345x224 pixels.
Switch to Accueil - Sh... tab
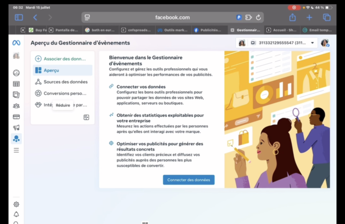coord(282,30)
